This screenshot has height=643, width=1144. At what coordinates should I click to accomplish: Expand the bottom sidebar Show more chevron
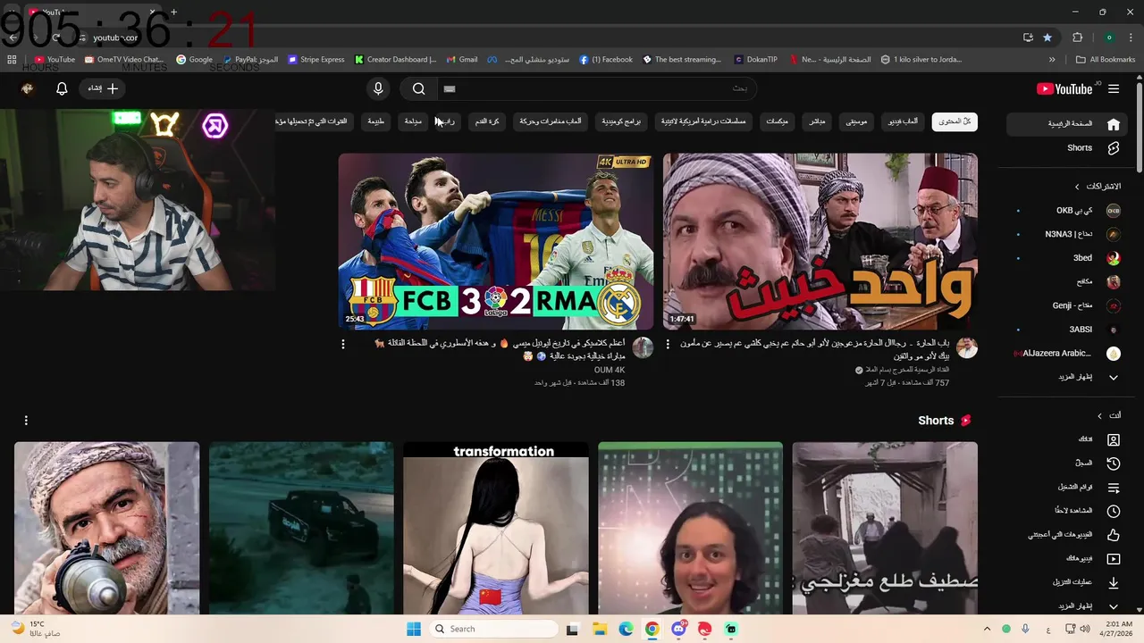pyautogui.click(x=1114, y=606)
